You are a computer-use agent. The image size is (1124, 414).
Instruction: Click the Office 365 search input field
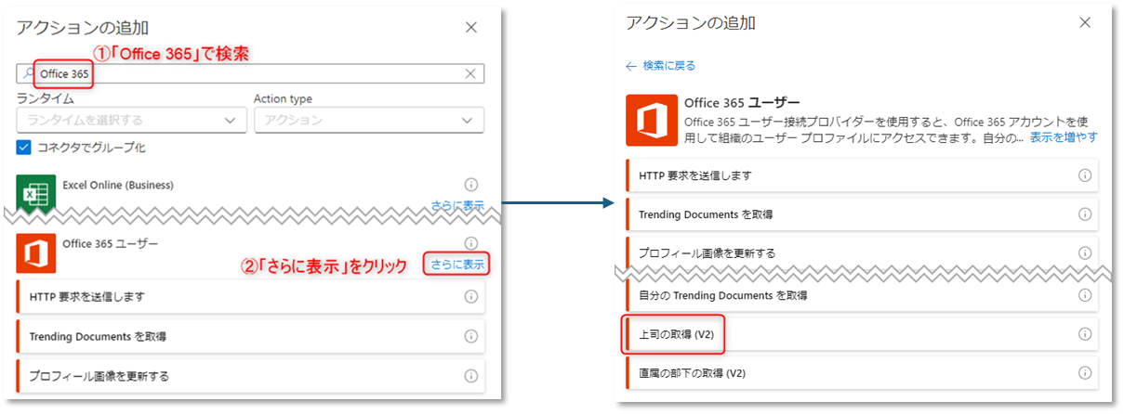[250, 74]
